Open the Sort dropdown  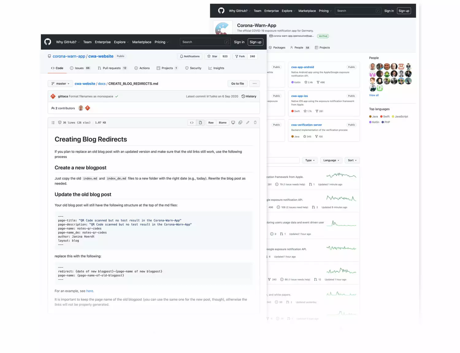tap(352, 160)
